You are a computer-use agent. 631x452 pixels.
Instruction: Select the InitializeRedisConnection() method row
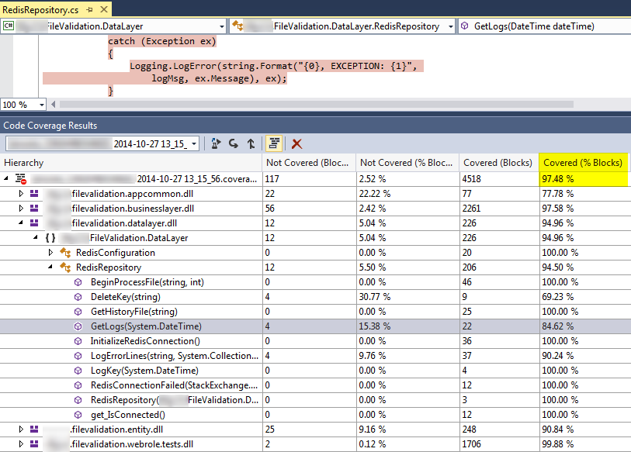pyautogui.click(x=144, y=341)
